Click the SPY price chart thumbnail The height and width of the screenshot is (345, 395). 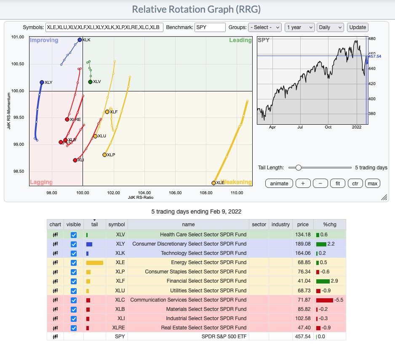(312, 80)
